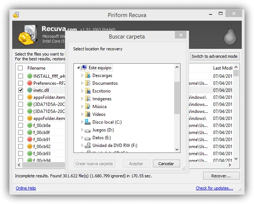
Task: Click the Recover... button
Action: point(221,176)
